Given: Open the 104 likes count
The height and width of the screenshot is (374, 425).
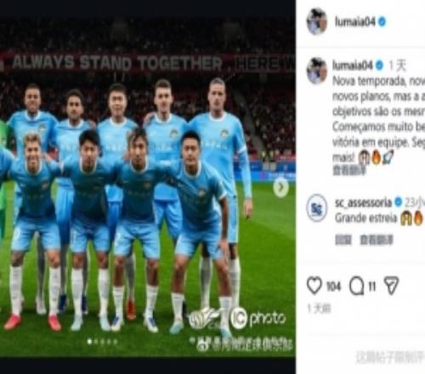Looking at the screenshot, I should tap(333, 286).
